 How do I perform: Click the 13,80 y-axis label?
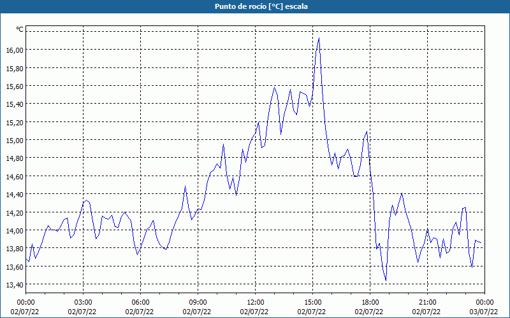pyautogui.click(x=14, y=249)
